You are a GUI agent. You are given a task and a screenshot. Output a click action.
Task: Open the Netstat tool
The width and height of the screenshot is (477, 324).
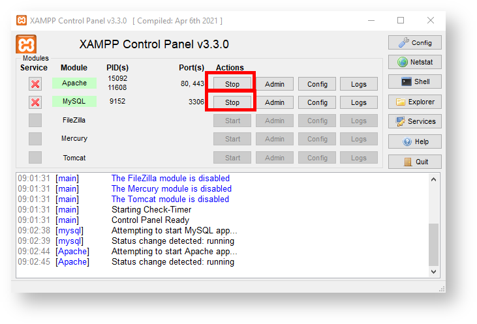[x=414, y=63]
